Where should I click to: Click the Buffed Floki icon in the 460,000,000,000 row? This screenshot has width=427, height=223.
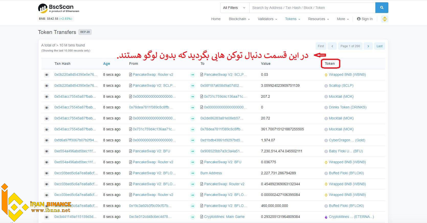click(x=326, y=206)
